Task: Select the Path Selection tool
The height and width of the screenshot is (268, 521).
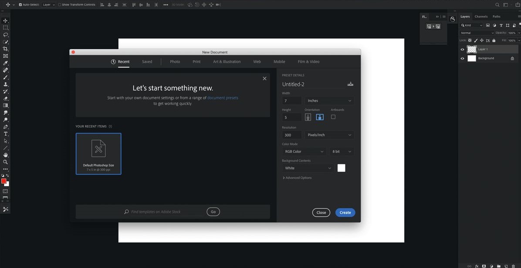Action: pyautogui.click(x=5, y=141)
